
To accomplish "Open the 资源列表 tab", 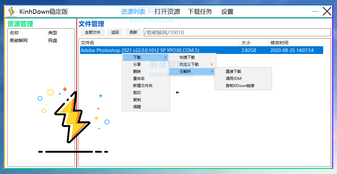I will [x=133, y=11].
